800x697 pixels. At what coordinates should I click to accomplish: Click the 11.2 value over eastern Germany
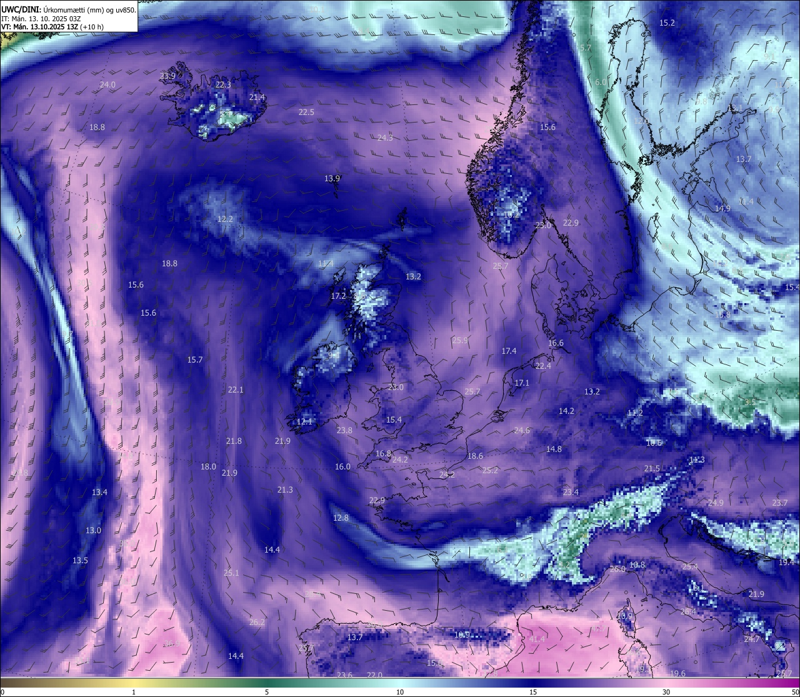click(635, 413)
